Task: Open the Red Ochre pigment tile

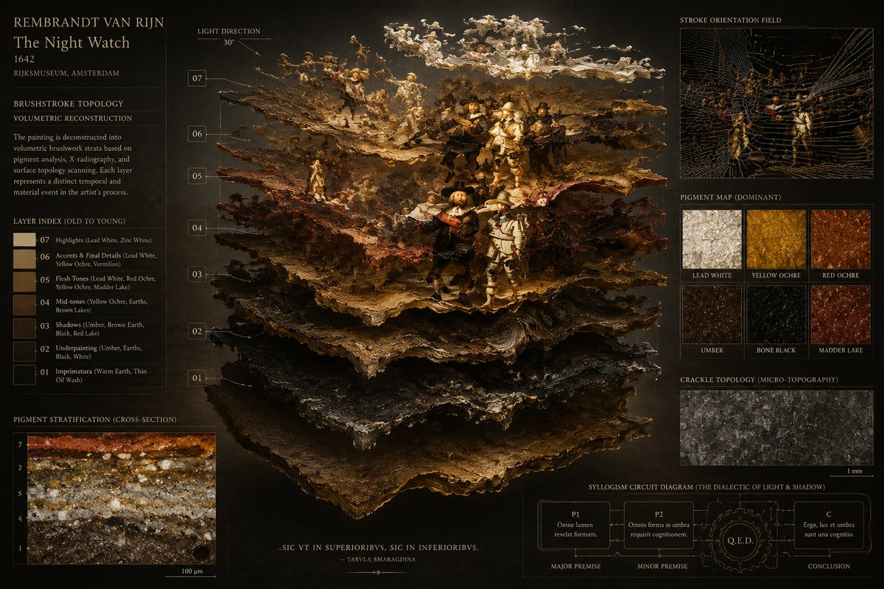Action: [840, 239]
